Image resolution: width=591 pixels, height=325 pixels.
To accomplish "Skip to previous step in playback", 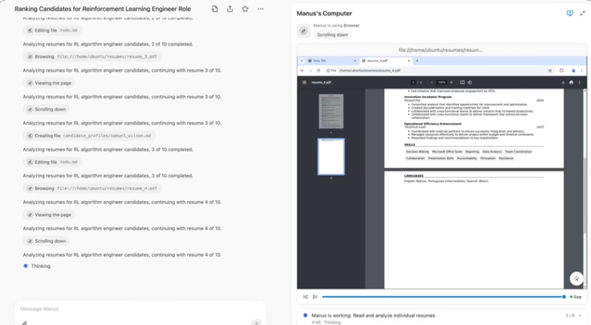I will point(305,297).
